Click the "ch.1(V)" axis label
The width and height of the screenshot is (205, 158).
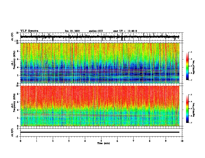point(12,37)
